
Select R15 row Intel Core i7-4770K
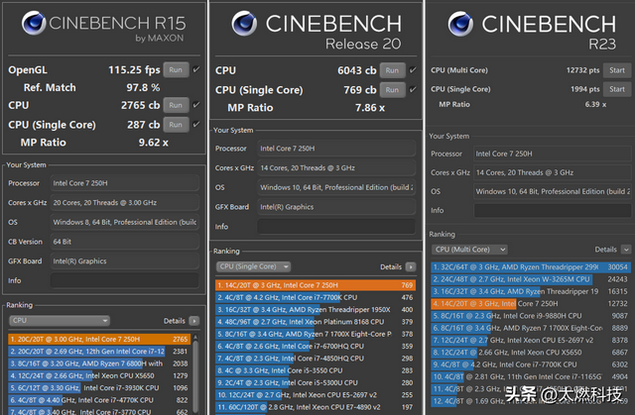(x=98, y=400)
